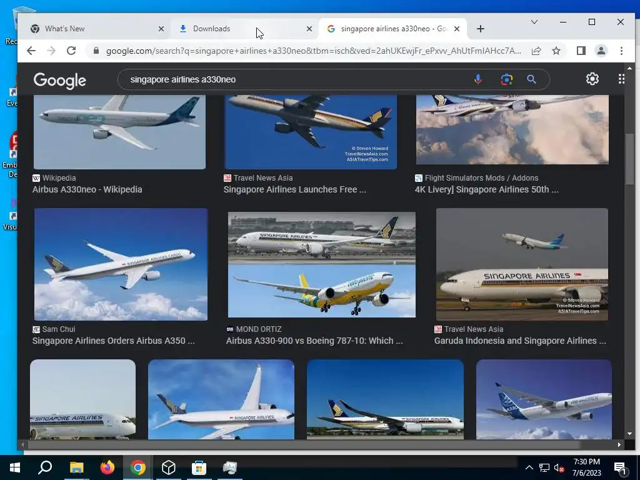Image resolution: width=640 pixels, height=480 pixels.
Task: Open Chrome side panel
Action: [581, 51]
